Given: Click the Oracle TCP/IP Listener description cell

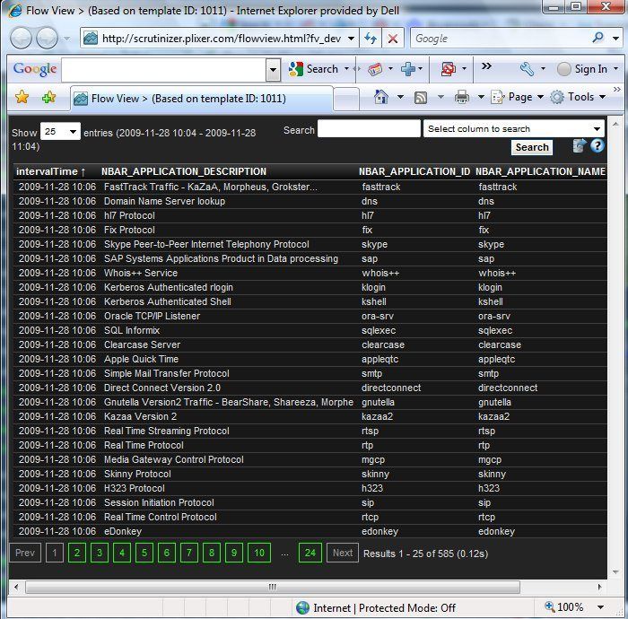Looking at the screenshot, I should point(152,316).
